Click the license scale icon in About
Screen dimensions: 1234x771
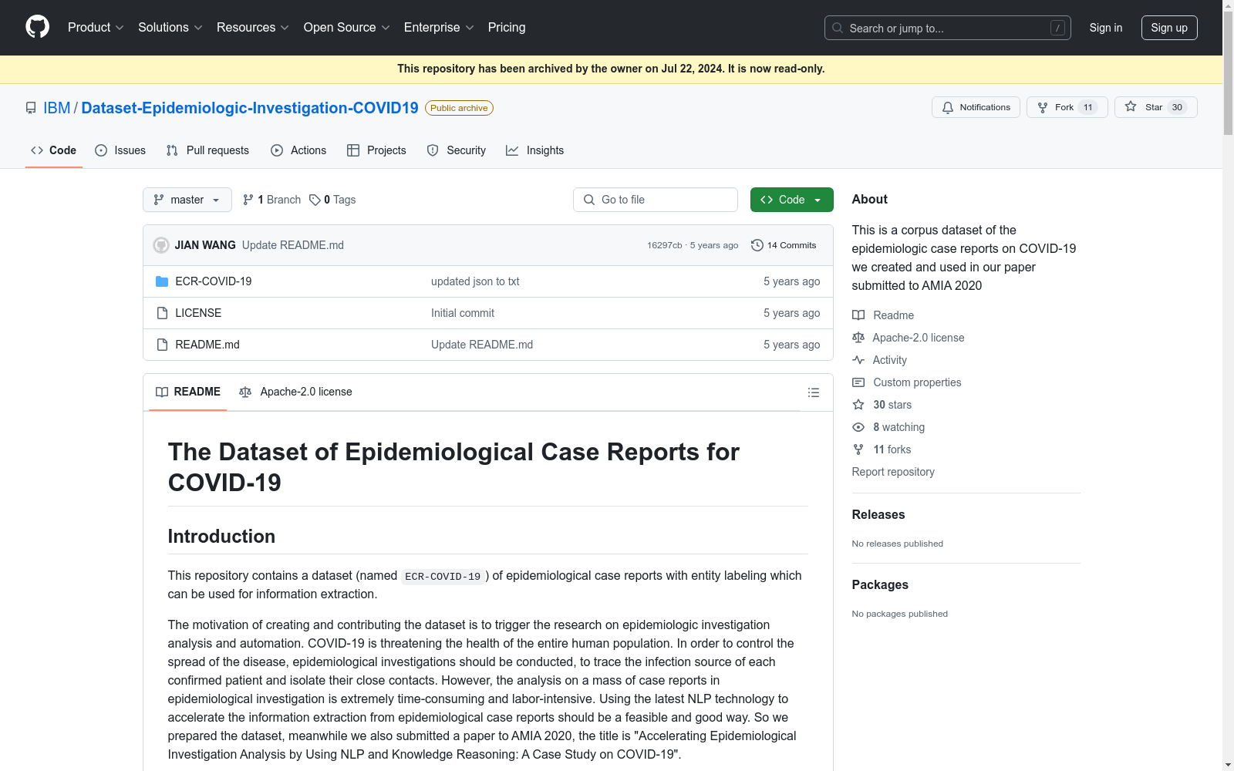[858, 338]
